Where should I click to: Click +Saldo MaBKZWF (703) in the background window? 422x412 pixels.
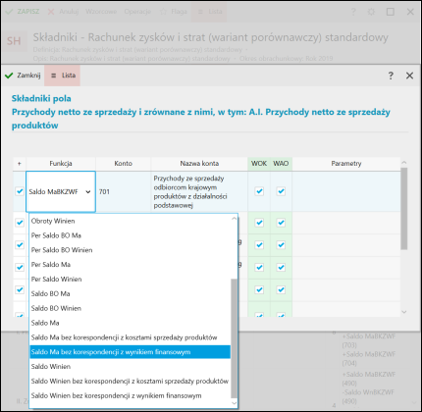tap(369, 340)
